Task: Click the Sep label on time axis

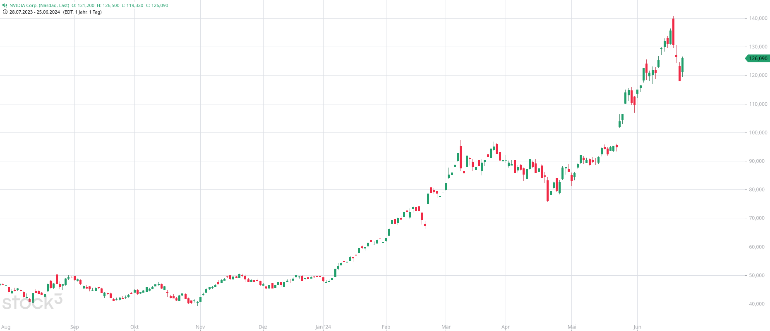Action: (x=74, y=327)
